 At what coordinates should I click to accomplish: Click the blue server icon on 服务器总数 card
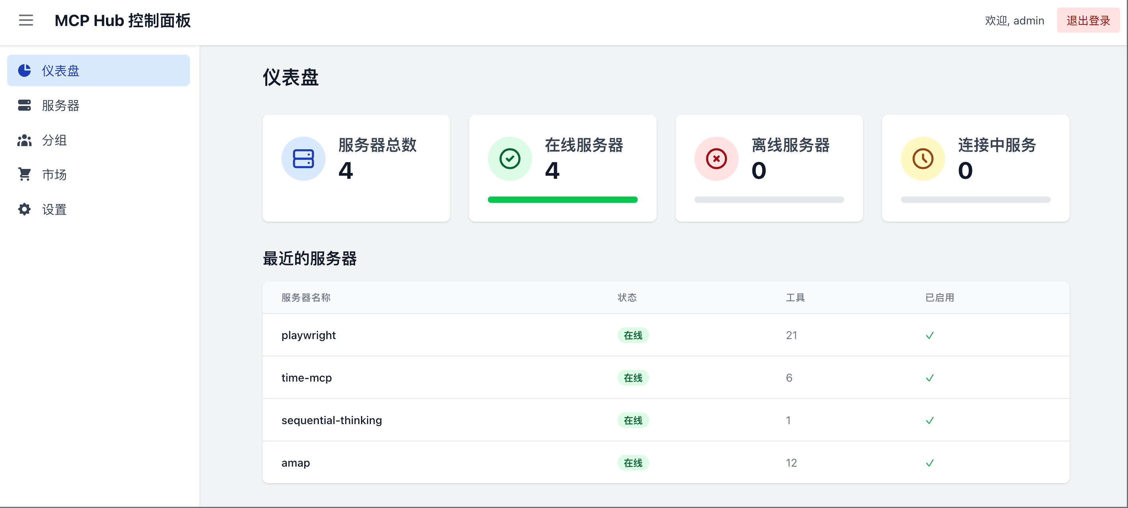click(x=303, y=158)
